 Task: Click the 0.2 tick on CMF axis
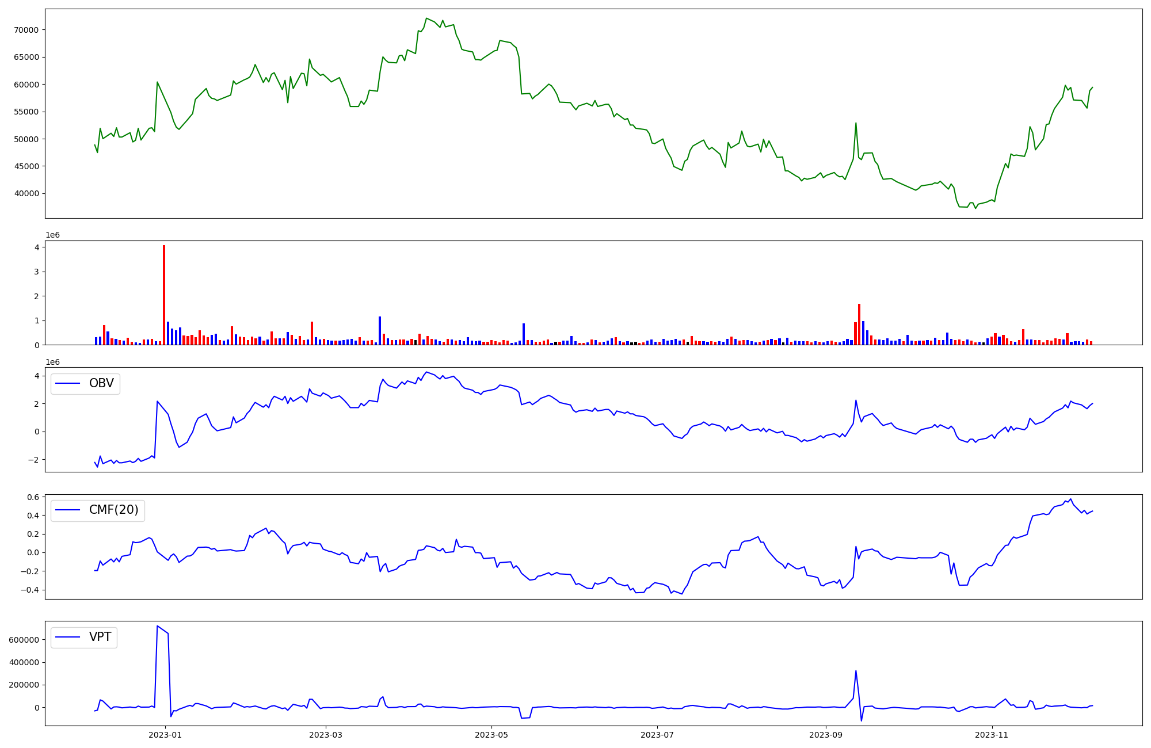pyautogui.click(x=33, y=534)
